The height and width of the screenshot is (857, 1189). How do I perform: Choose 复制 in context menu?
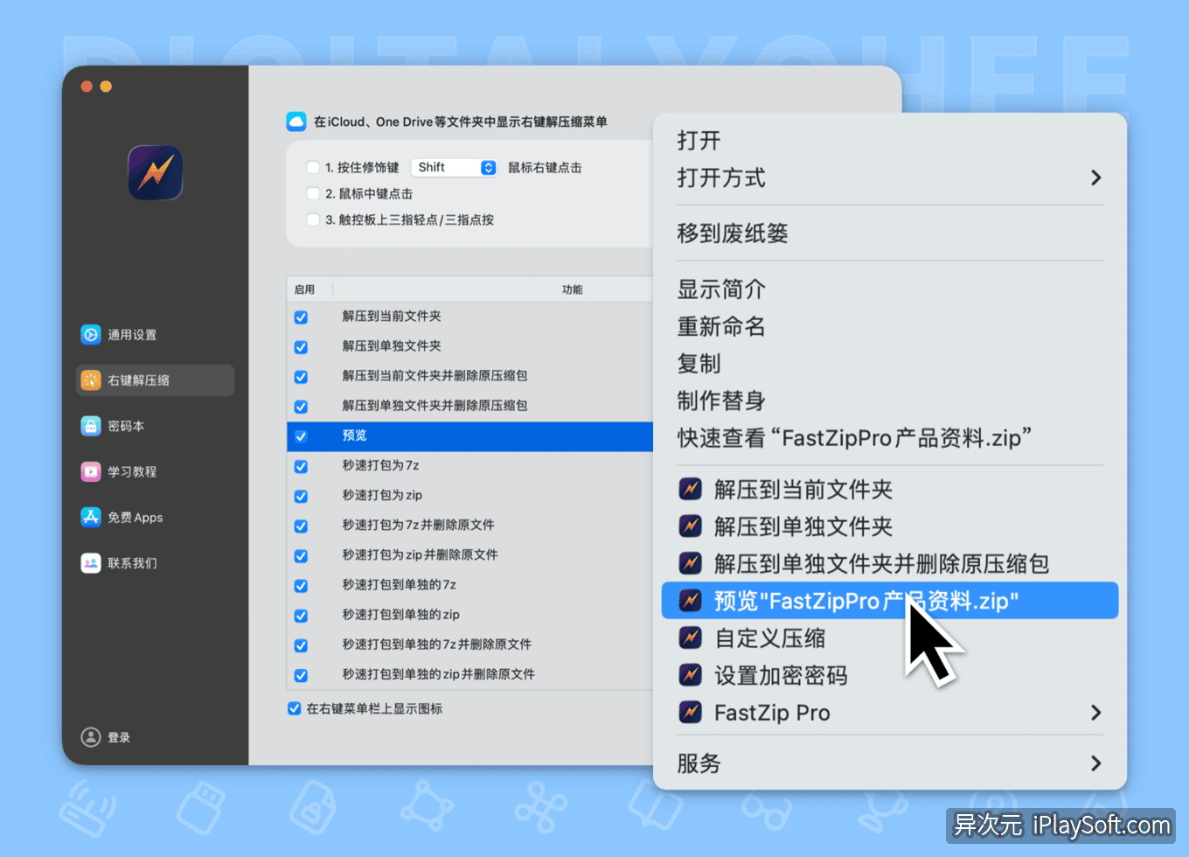[699, 364]
